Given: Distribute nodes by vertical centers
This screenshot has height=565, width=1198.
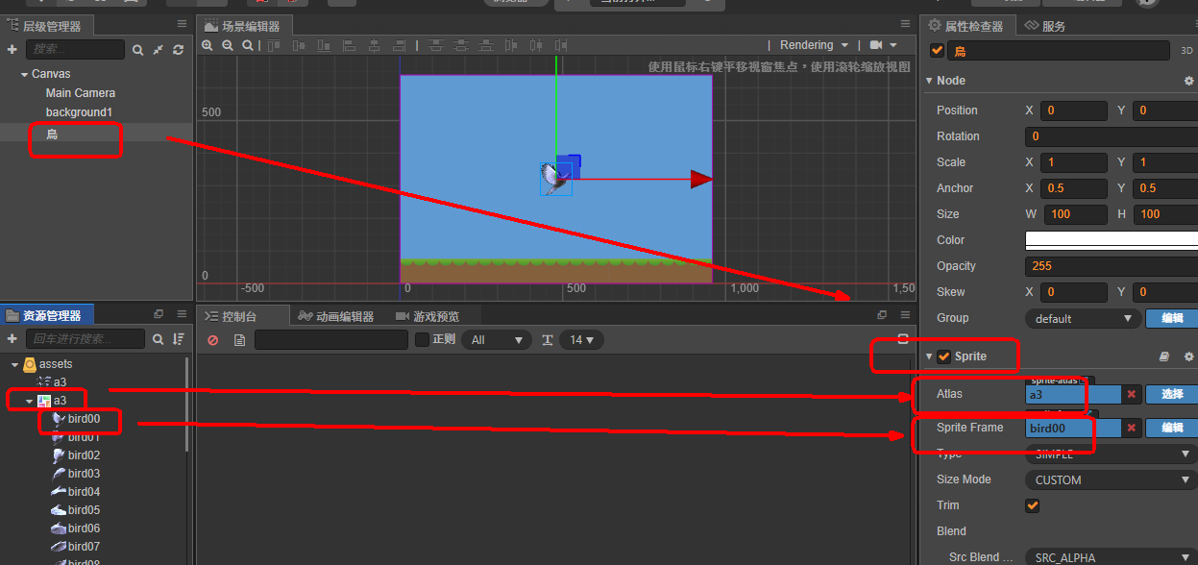Looking at the screenshot, I should click(x=461, y=45).
